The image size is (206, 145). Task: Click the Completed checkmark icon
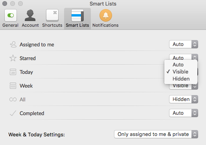click(x=13, y=113)
